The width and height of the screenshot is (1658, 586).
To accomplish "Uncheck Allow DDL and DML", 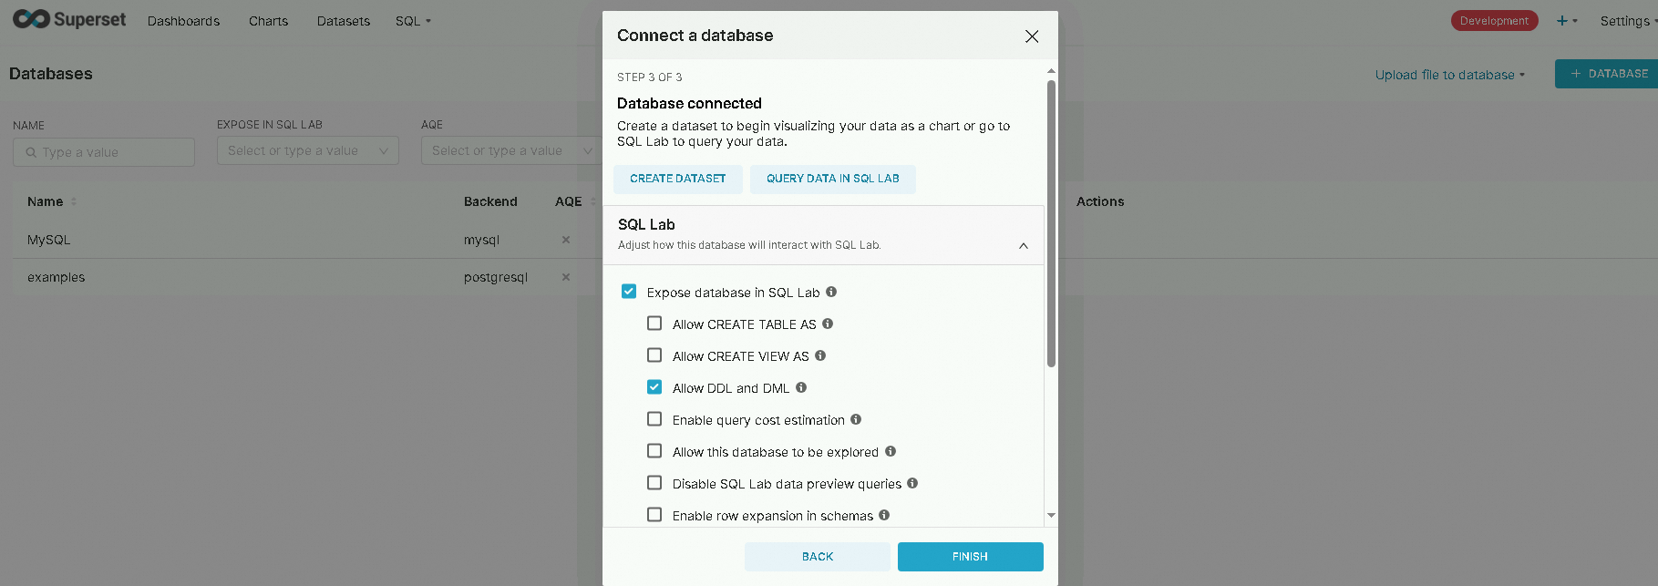I will pos(654,387).
